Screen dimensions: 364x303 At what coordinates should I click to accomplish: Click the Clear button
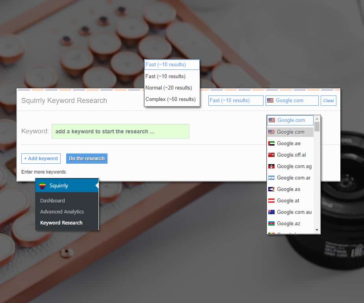tap(329, 101)
